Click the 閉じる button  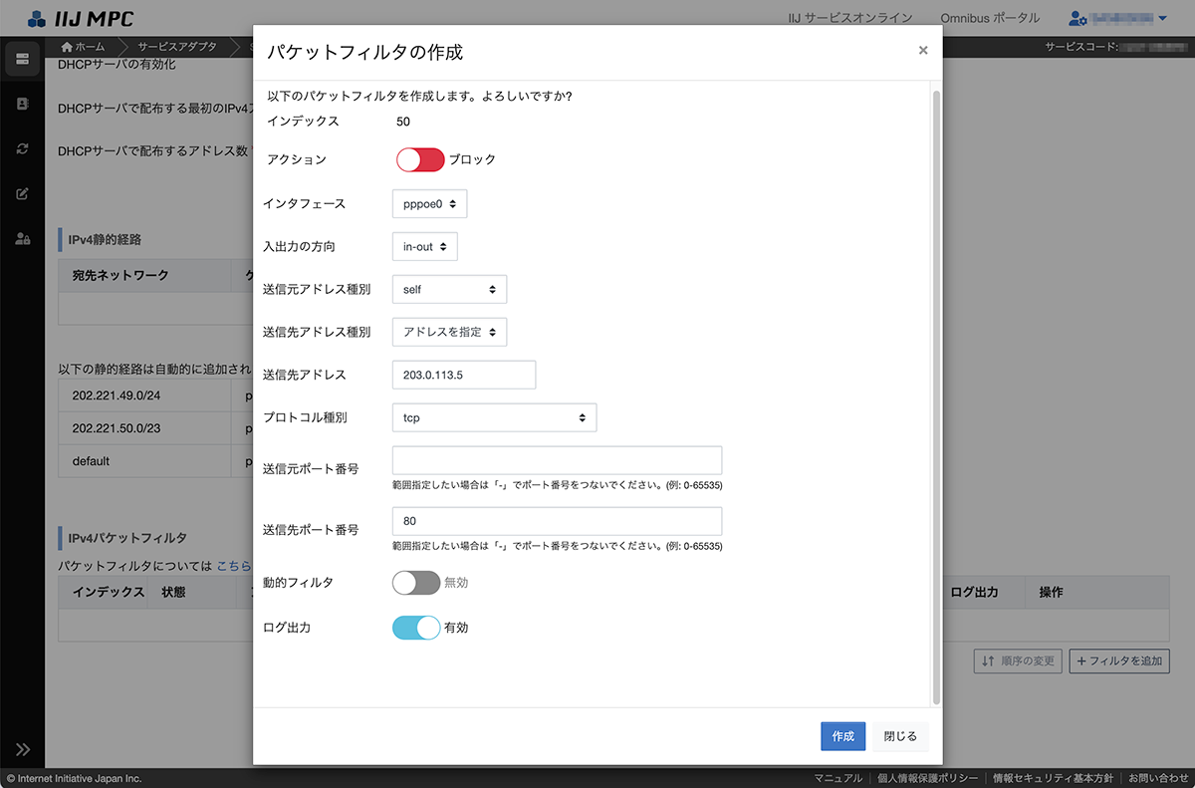[900, 736]
